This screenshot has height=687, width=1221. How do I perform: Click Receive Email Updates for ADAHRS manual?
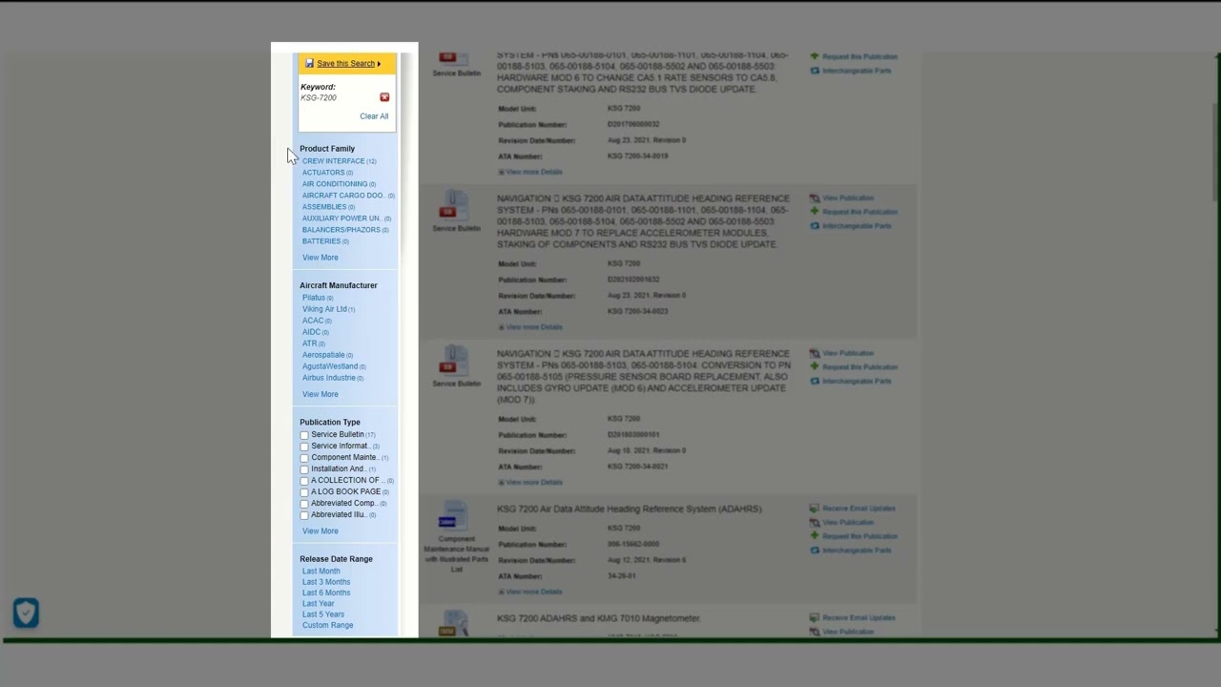pos(853,509)
